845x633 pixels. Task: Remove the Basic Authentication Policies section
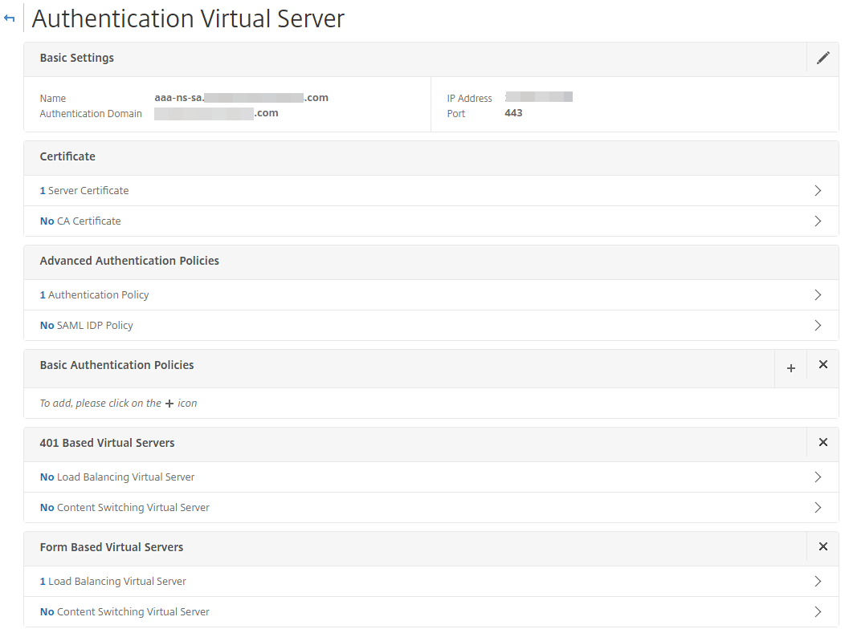point(823,365)
